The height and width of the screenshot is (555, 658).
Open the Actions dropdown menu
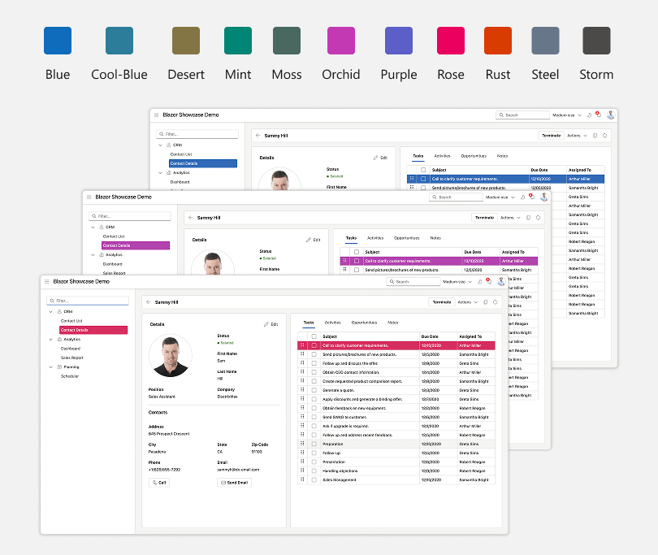tap(465, 301)
